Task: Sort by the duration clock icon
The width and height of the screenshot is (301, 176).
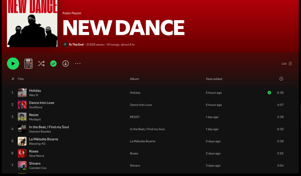Action: coord(281,79)
